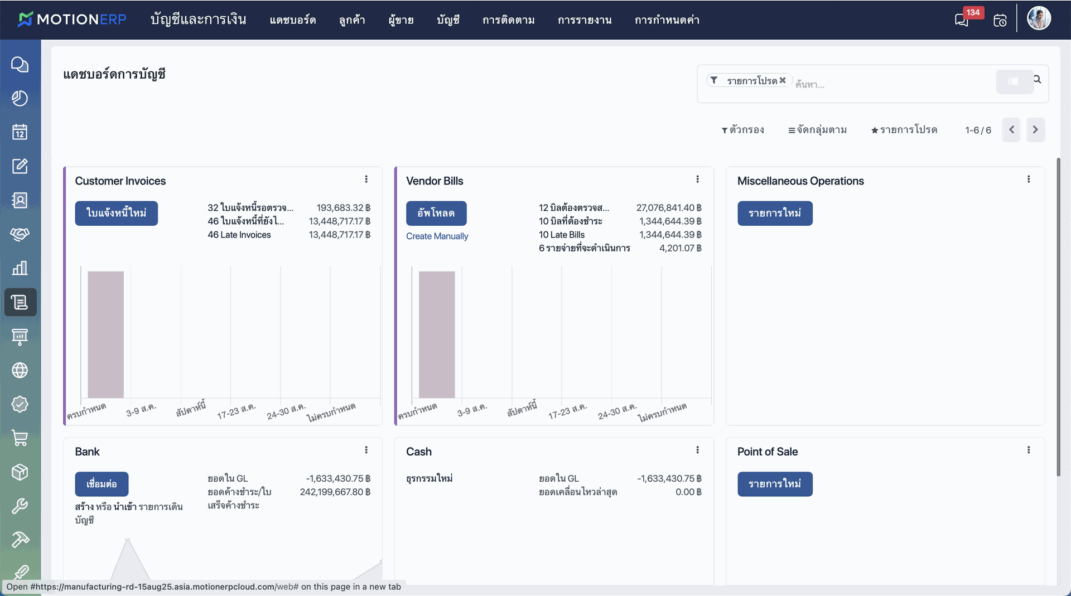This screenshot has width=1071, height=596.
Task: Open the shopping cart sidebar icon
Action: click(20, 438)
